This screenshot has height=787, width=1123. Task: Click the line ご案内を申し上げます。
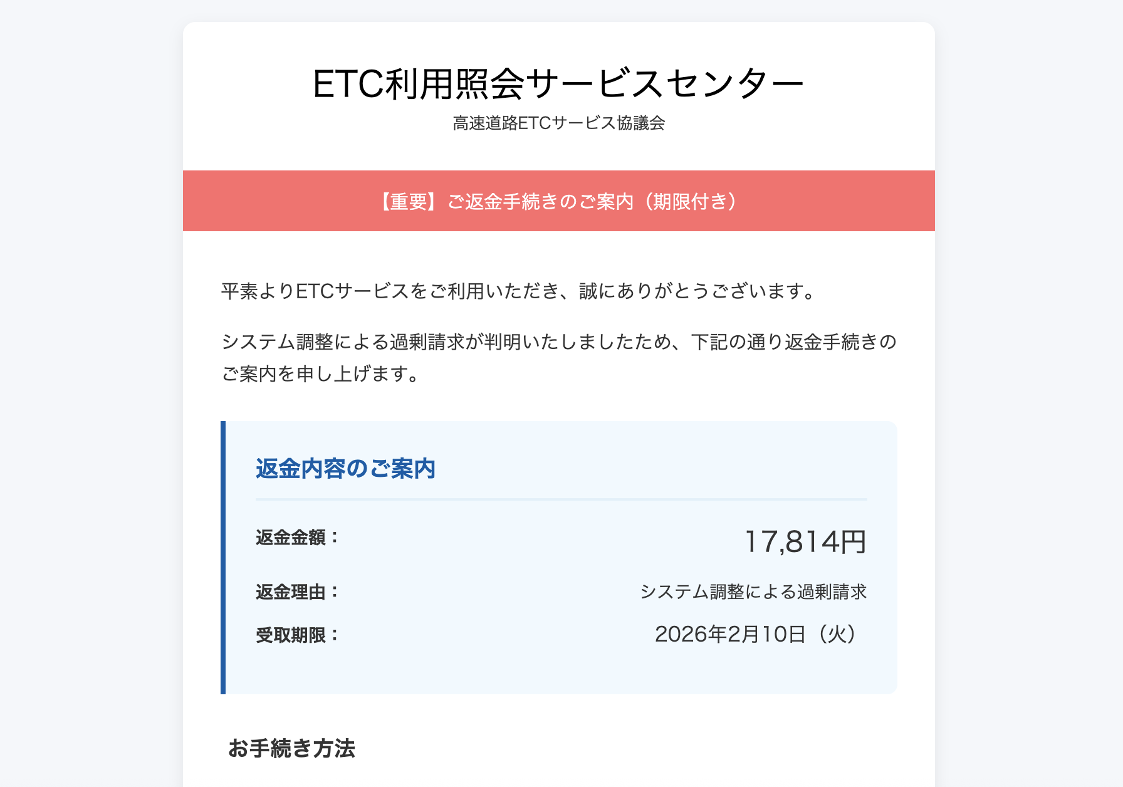coord(320,374)
